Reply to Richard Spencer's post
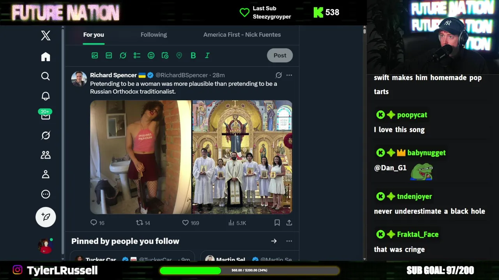 pyautogui.click(x=97, y=223)
